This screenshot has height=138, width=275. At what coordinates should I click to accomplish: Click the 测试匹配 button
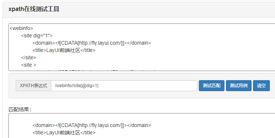(x=212, y=86)
